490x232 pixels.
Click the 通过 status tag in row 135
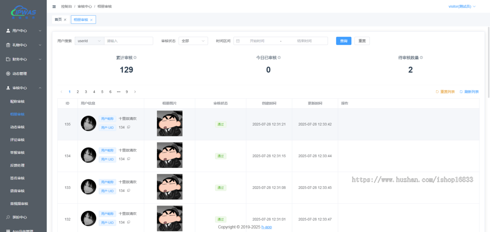pos(220,124)
